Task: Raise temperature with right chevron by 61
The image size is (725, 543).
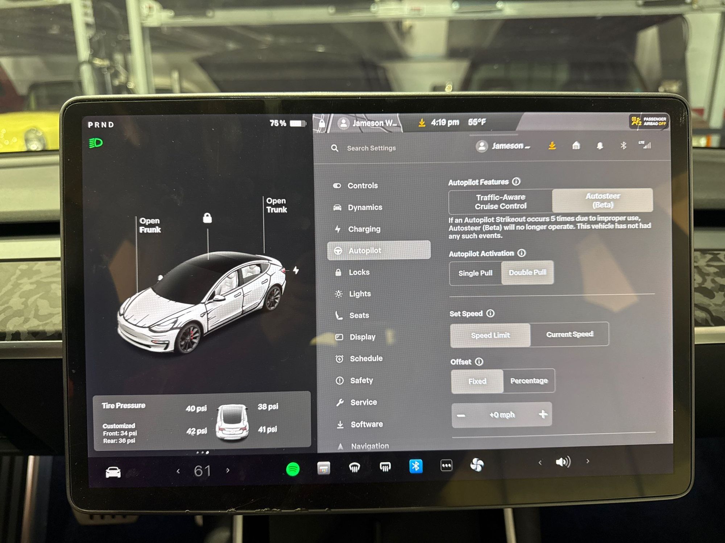Action: coord(228,471)
